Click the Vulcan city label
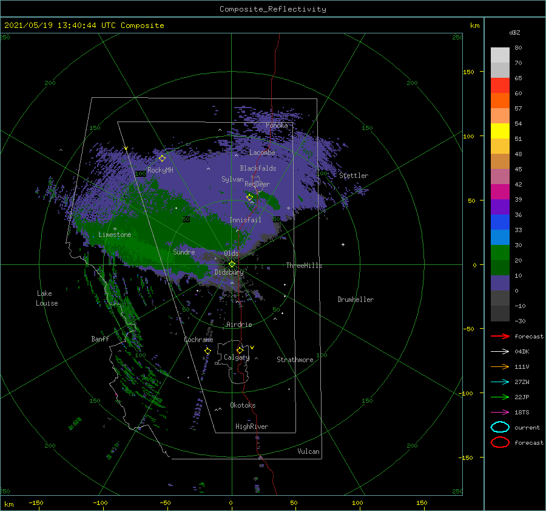This screenshot has height=511, width=546. pos(309,451)
